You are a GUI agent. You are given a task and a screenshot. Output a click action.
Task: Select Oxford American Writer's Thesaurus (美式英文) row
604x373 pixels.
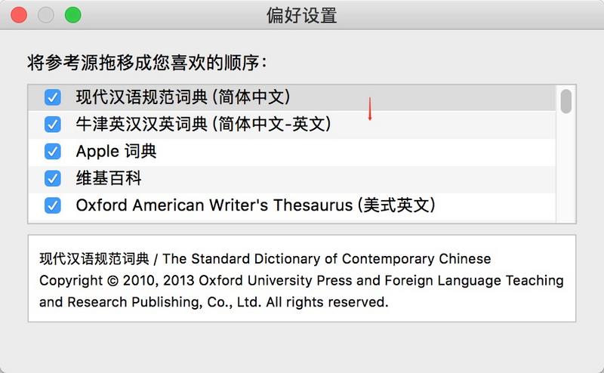pyautogui.click(x=292, y=207)
